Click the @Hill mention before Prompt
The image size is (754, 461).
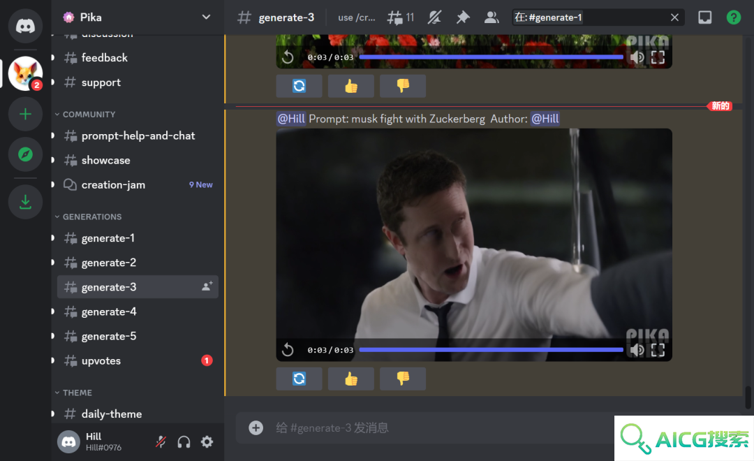(x=291, y=119)
